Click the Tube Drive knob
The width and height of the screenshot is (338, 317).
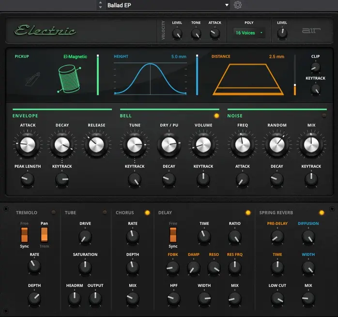(85, 237)
